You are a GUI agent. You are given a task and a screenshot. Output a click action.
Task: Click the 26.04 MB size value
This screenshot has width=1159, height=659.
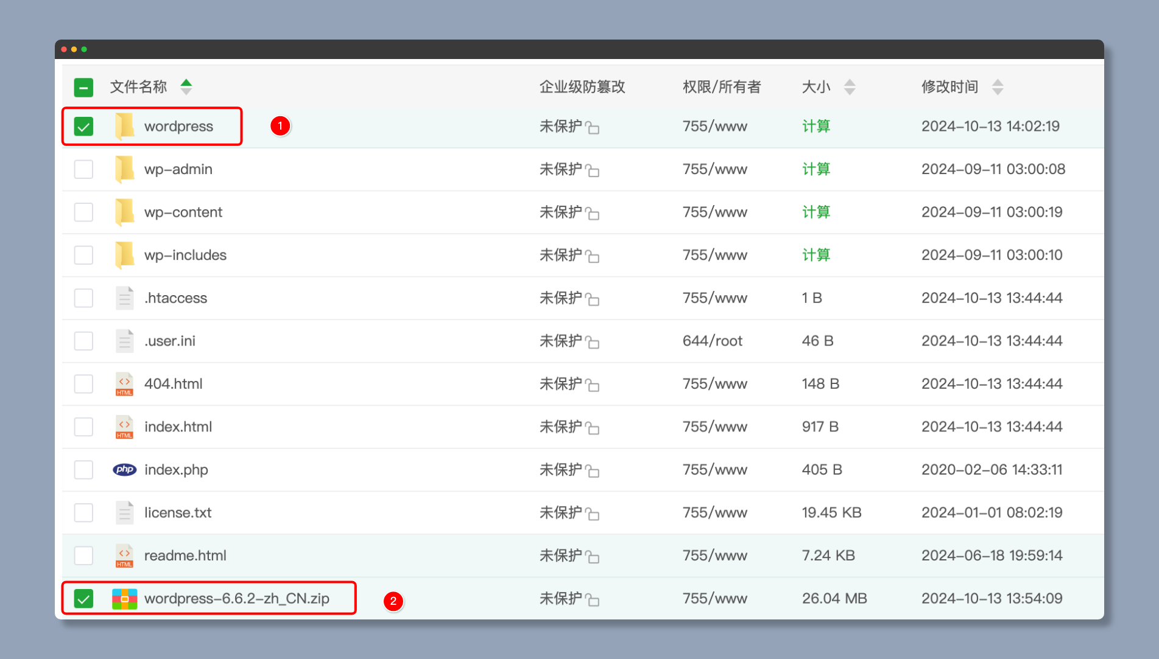[834, 599]
